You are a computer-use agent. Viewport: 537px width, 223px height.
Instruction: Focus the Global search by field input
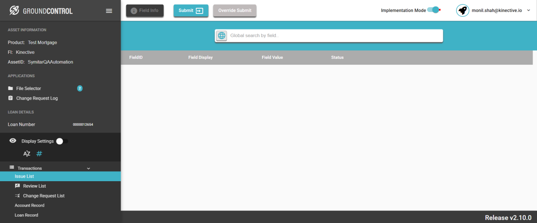pyautogui.click(x=335, y=35)
